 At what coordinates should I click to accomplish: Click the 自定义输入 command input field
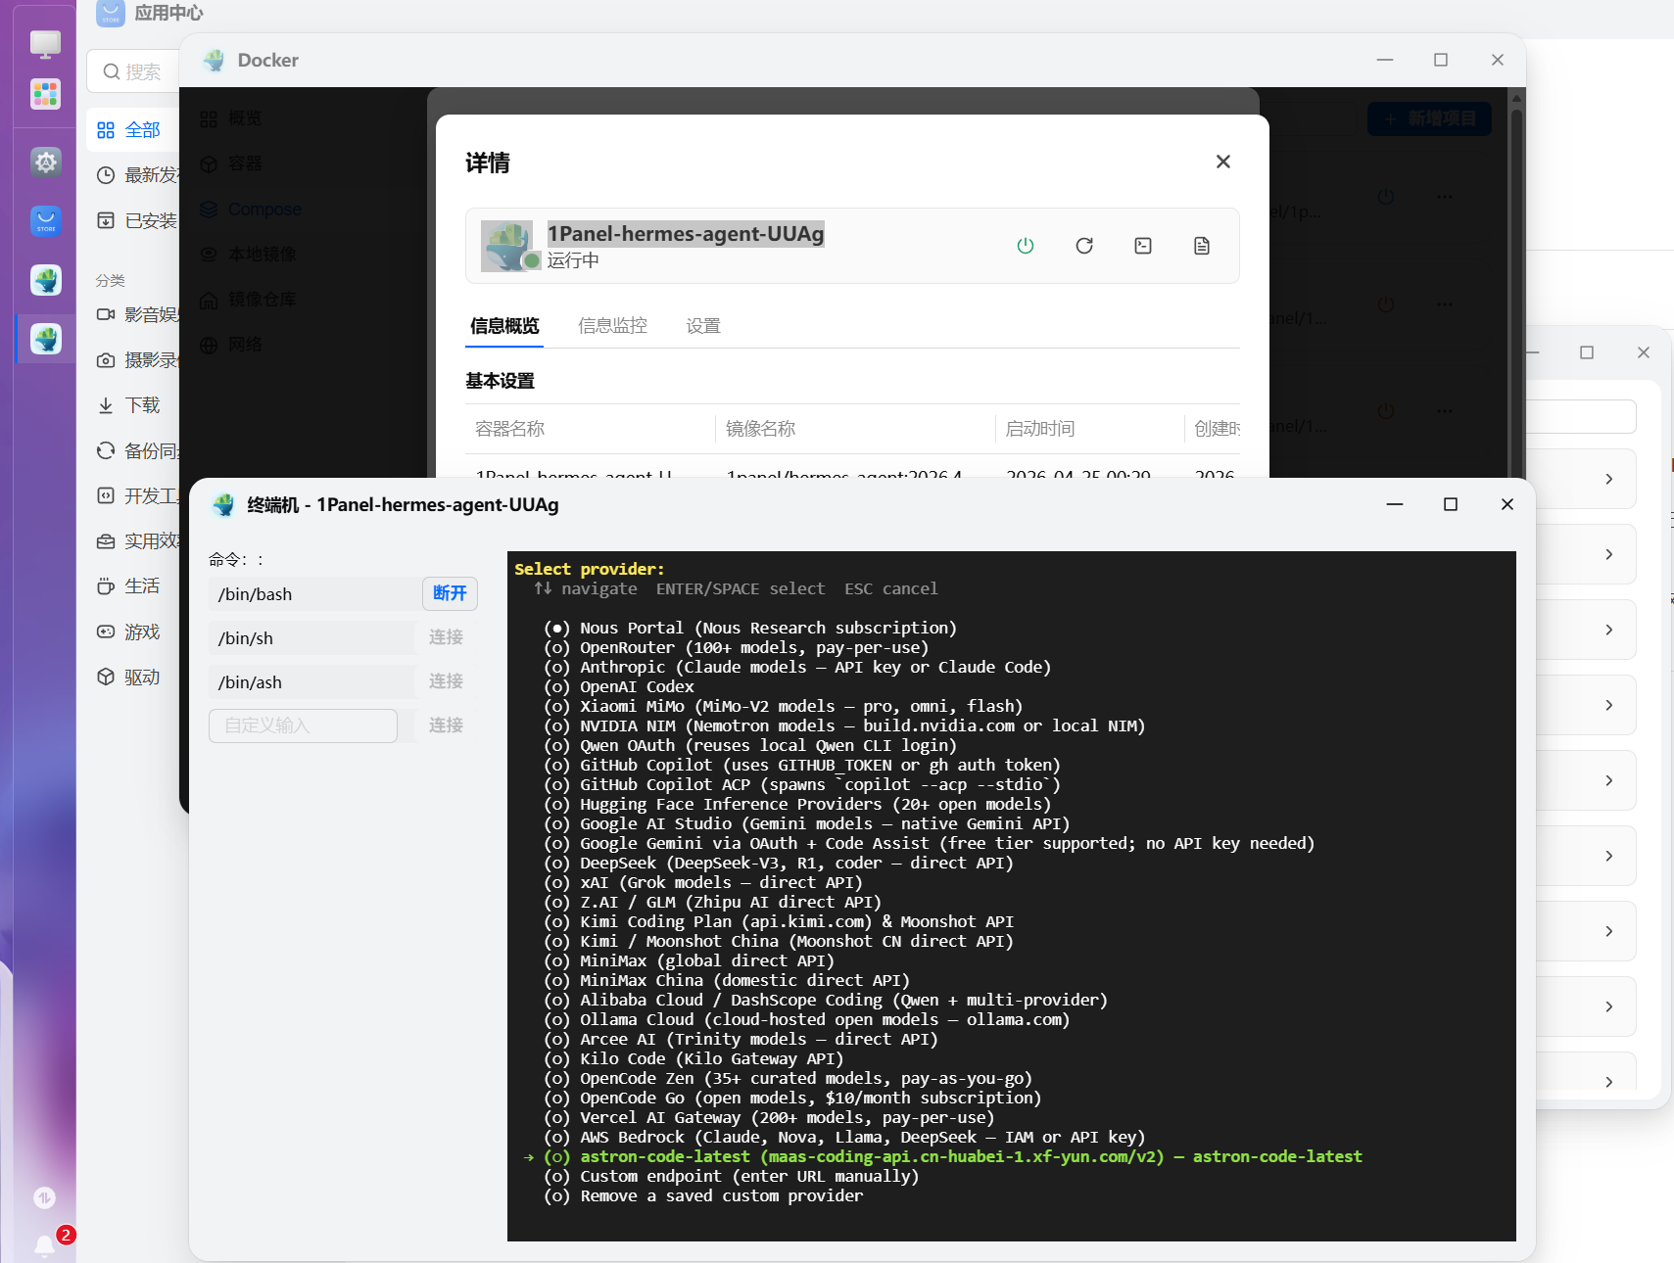click(303, 725)
